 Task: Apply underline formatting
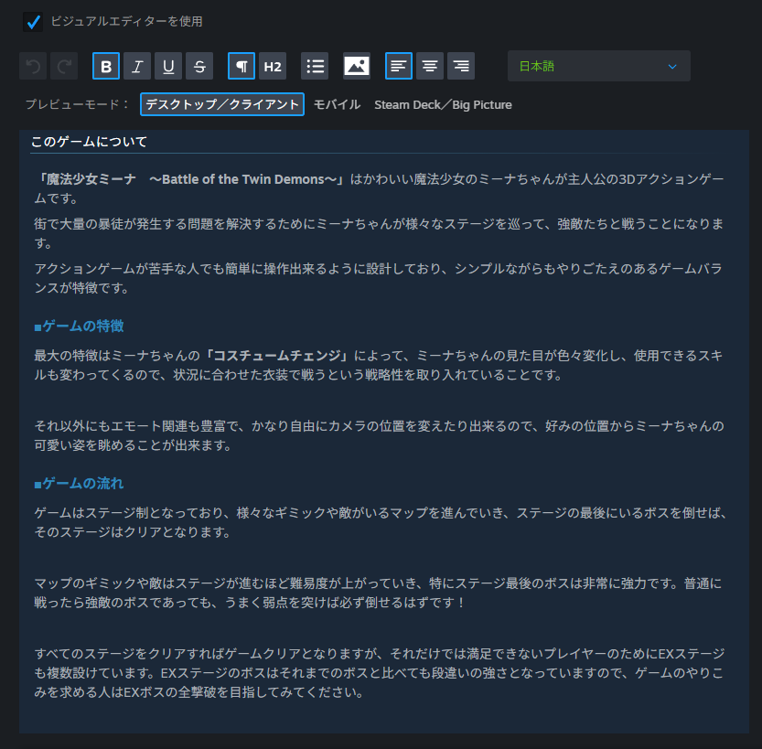point(168,66)
